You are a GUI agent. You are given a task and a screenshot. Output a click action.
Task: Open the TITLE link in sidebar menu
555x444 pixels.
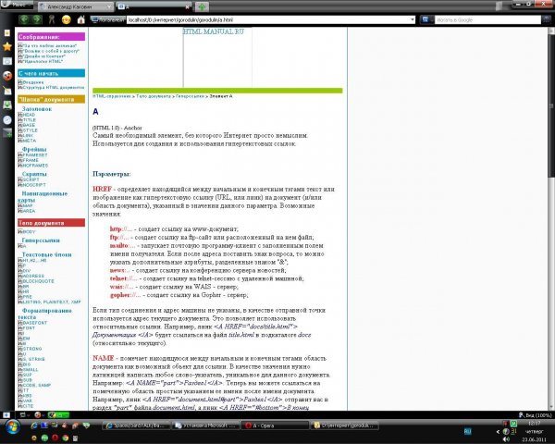[x=30, y=120]
